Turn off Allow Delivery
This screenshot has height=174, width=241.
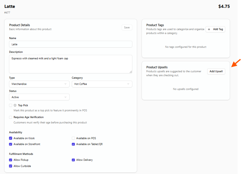[x=73, y=160]
